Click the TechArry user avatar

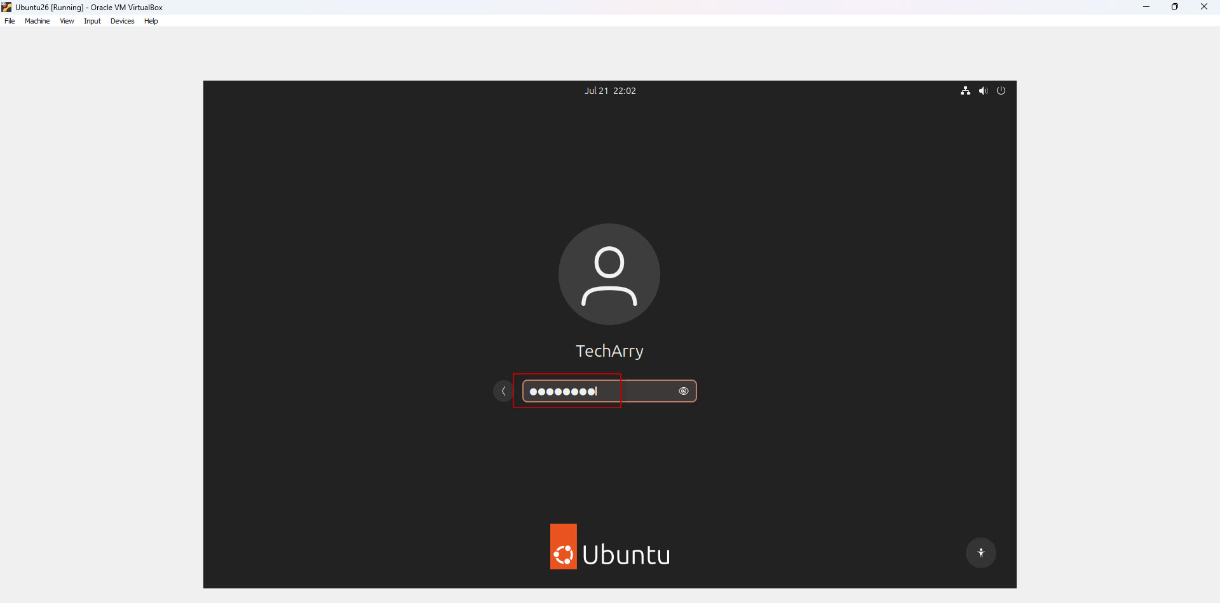pos(609,274)
